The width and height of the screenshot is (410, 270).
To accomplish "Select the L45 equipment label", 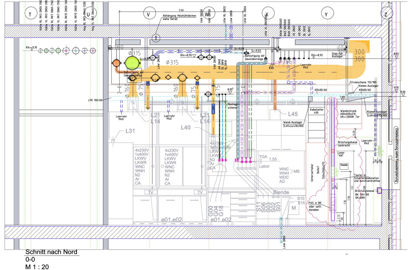I will click(293, 114).
